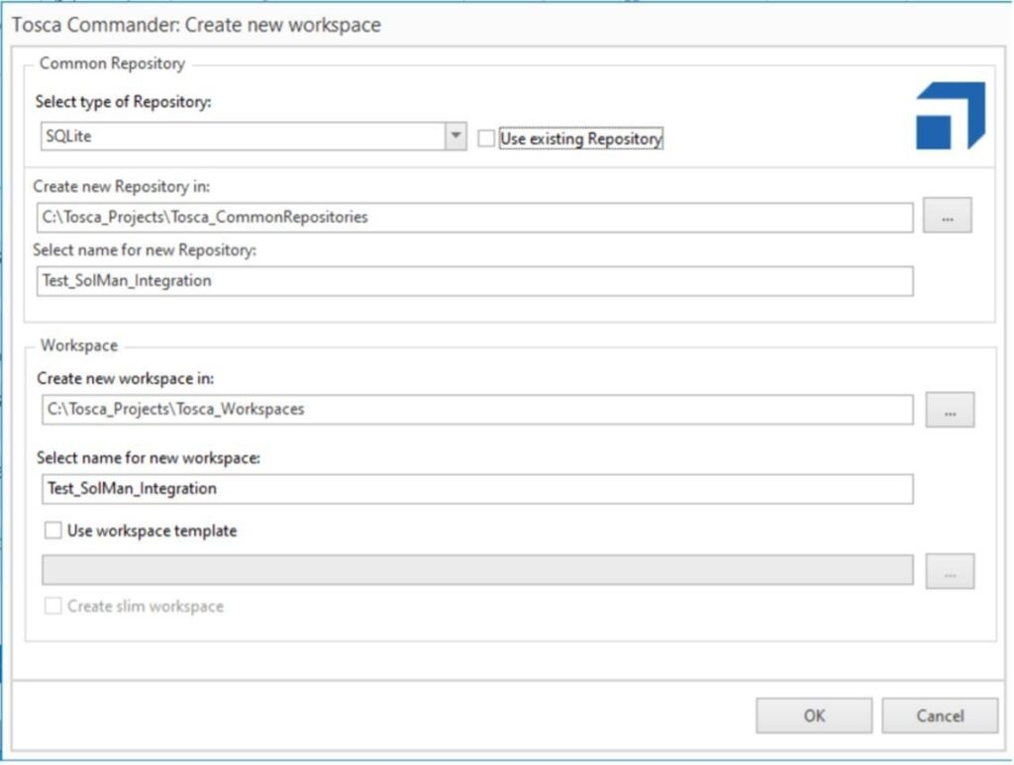Open the repository type dropdown arrow

point(456,137)
